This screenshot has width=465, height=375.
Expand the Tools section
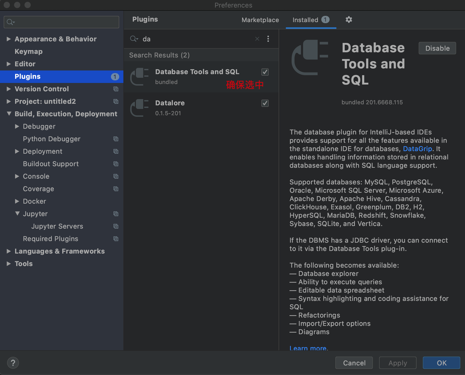click(x=9, y=264)
